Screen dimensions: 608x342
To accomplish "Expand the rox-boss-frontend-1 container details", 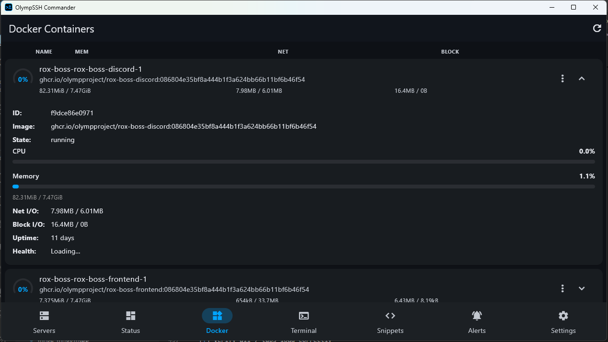I will click(582, 288).
